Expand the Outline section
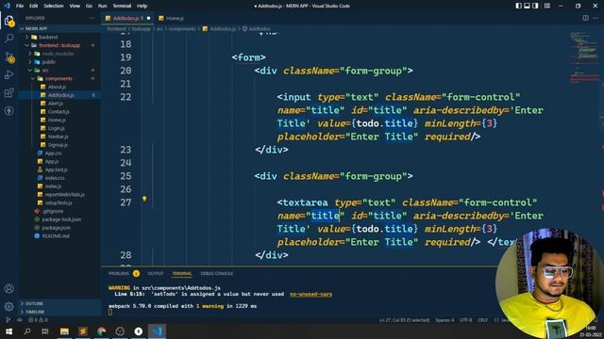Image resolution: width=604 pixels, height=339 pixels. point(34,303)
